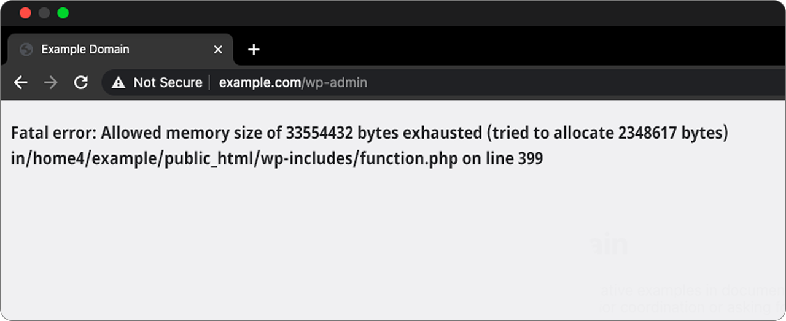Reload the page with refresh icon
The image size is (786, 321).
coord(81,82)
